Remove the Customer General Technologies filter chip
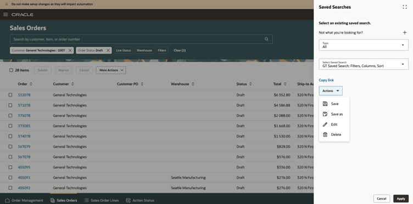Viewport: 413px width, 204px height. click(70, 50)
